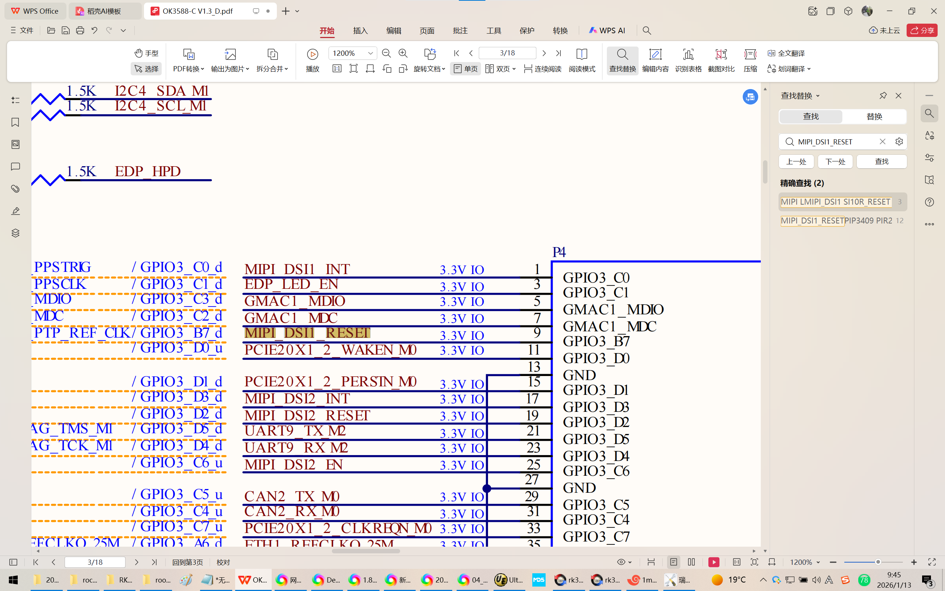Screen dimensions: 945x591
Task: Click the zoom slider in status bar
Action: 877,562
